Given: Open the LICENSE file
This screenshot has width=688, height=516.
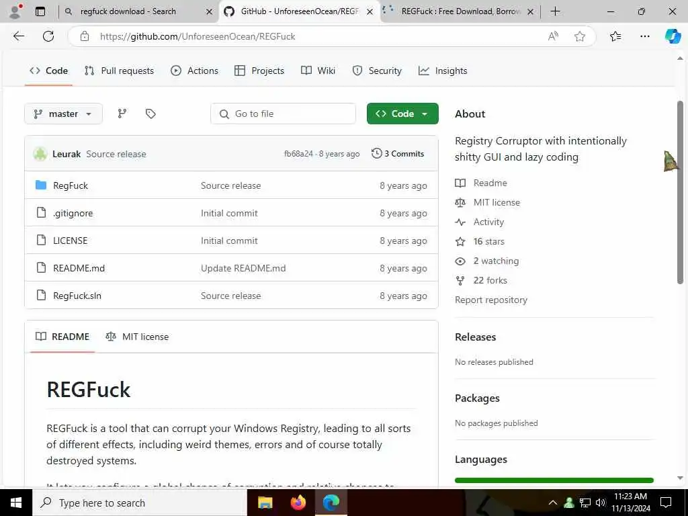Looking at the screenshot, I should point(70,241).
